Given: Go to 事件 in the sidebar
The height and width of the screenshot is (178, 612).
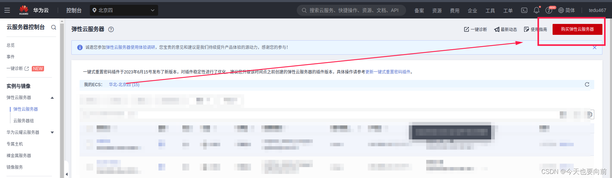Looking at the screenshot, I should point(11,57).
